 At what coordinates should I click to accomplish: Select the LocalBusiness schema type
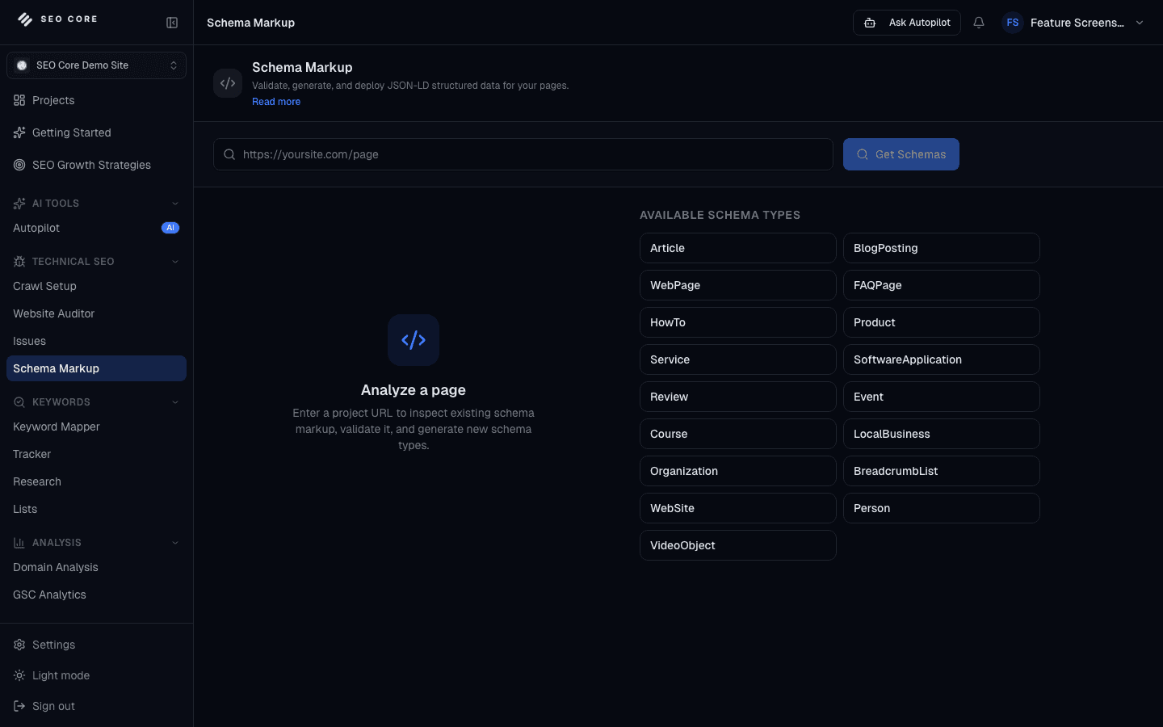942,434
